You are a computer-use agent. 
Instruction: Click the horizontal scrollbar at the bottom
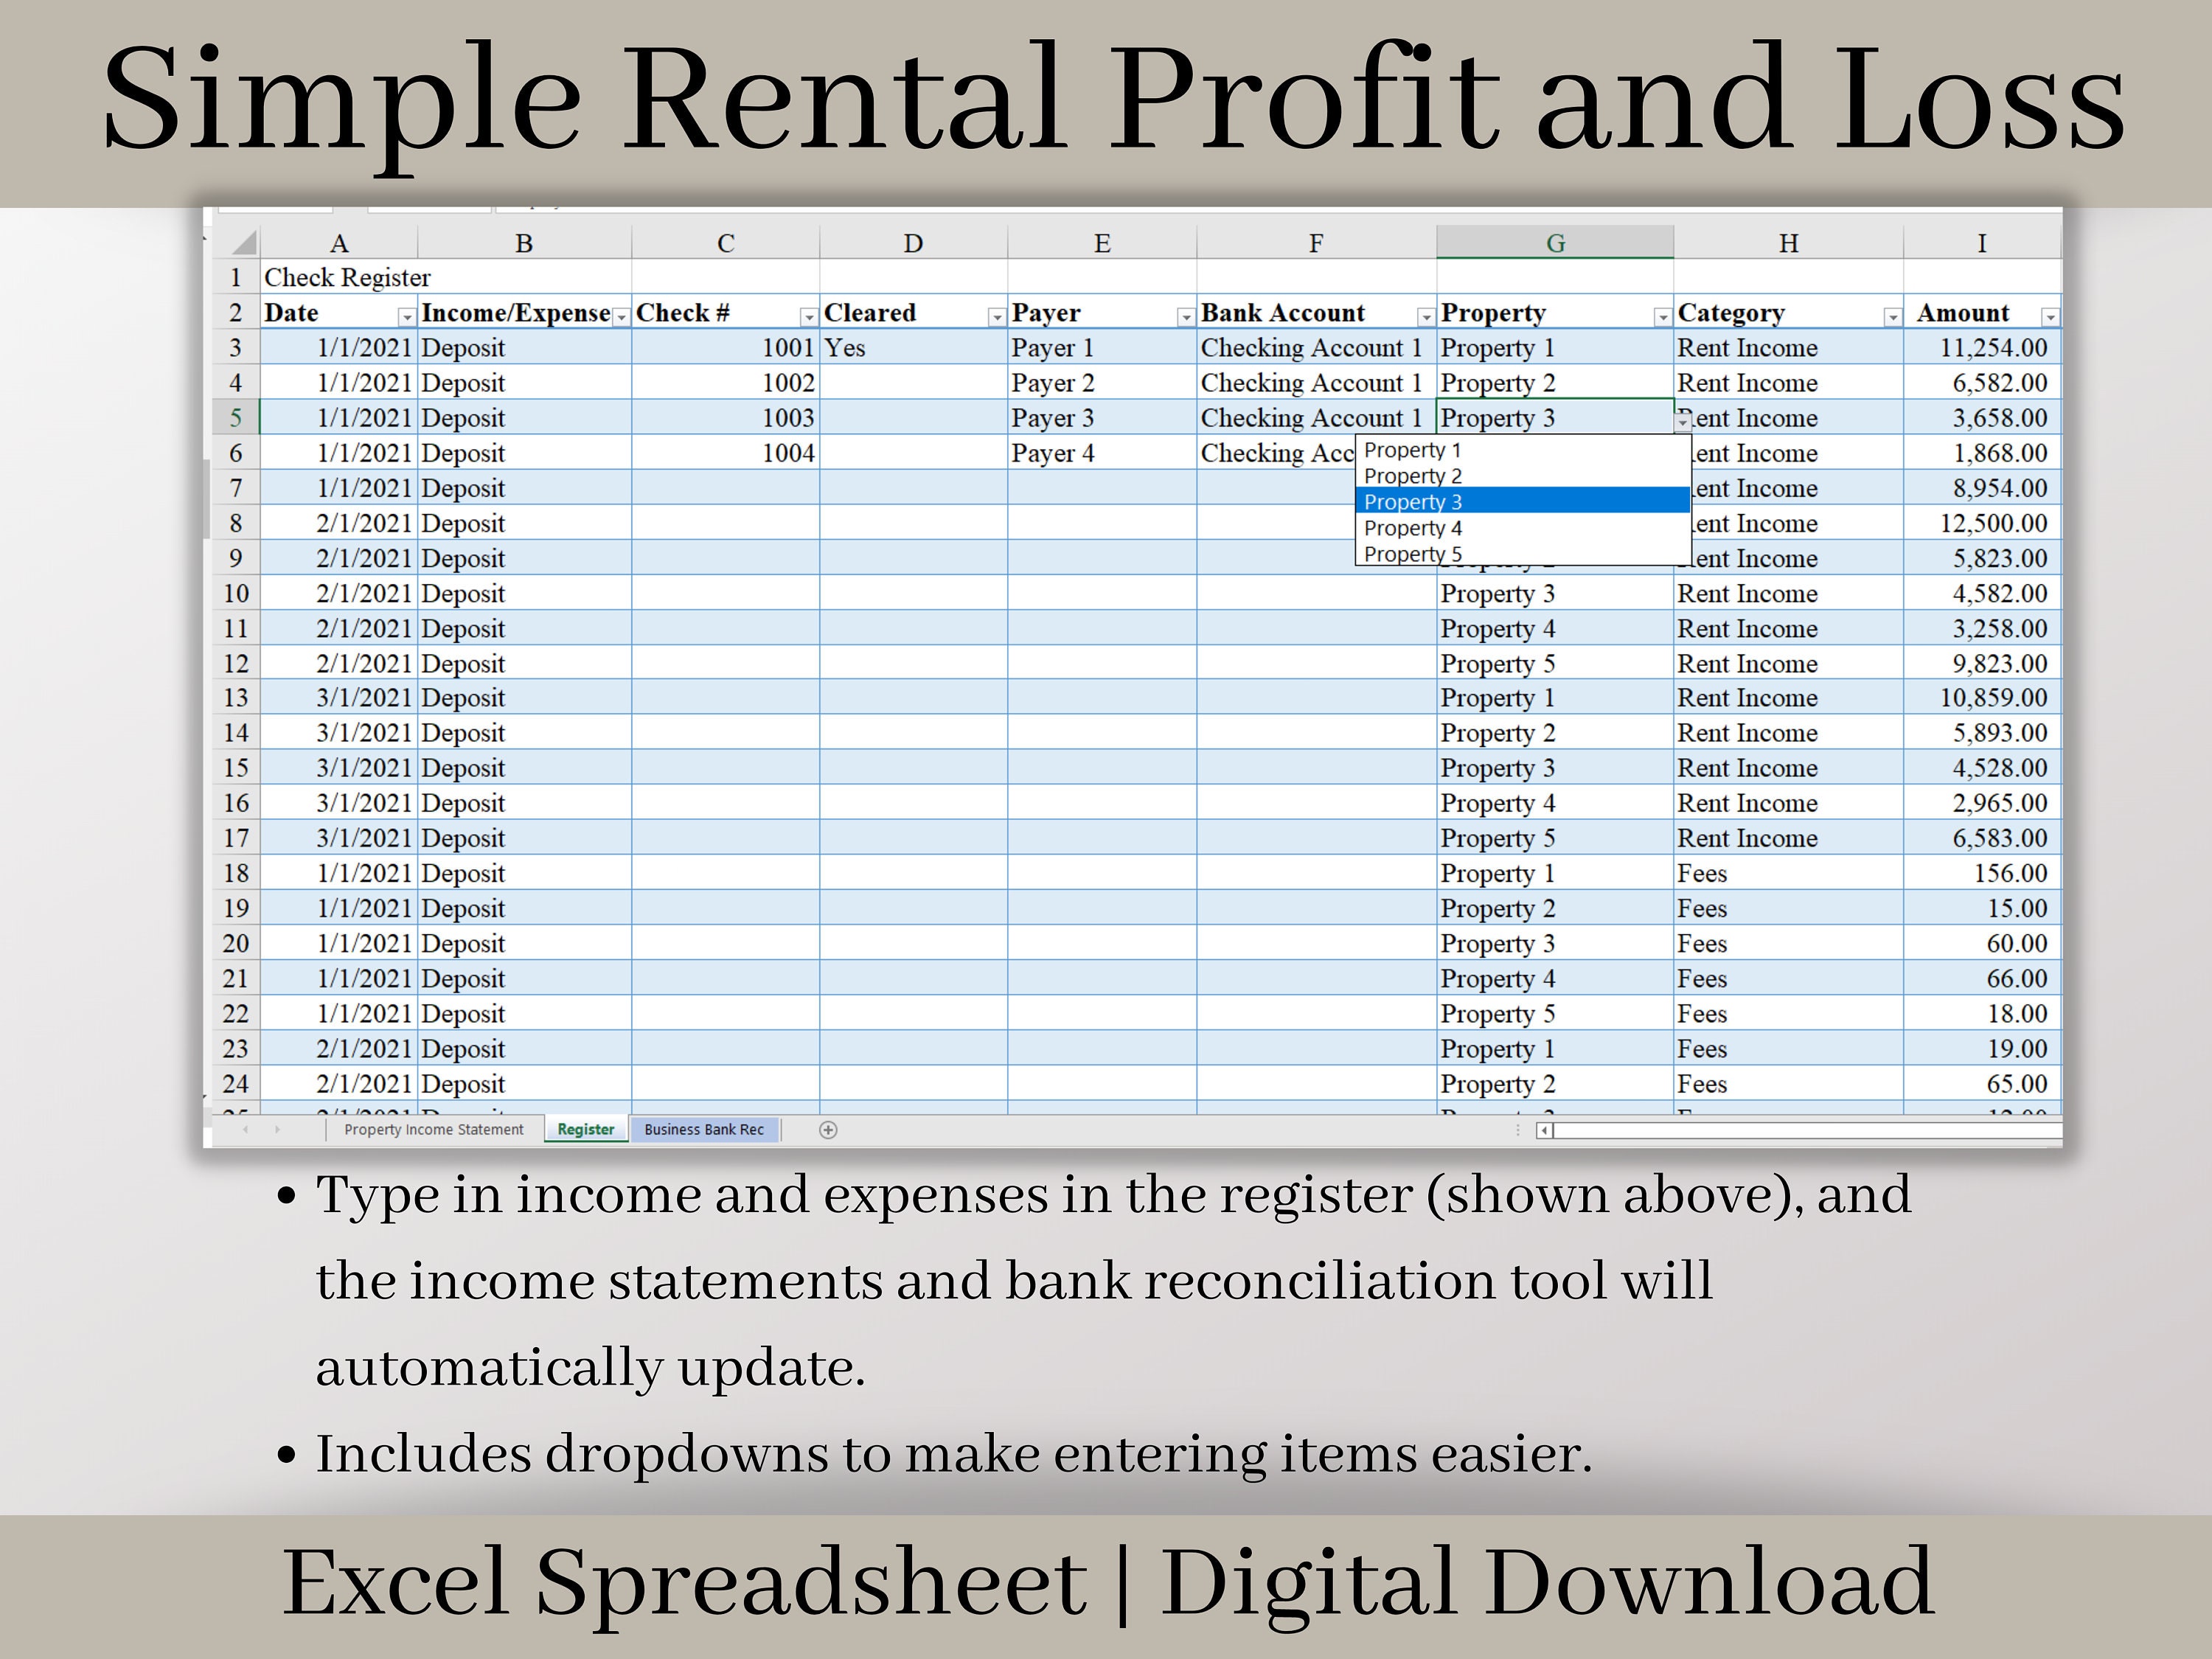pyautogui.click(x=1800, y=1130)
